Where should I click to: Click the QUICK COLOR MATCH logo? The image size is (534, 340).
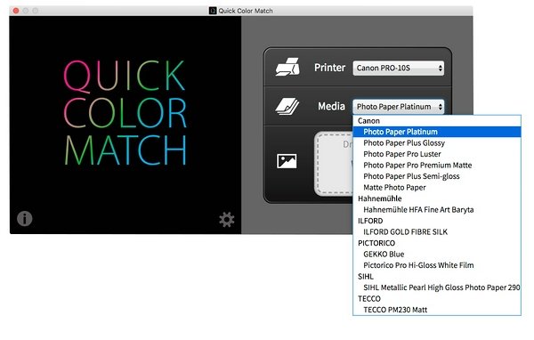tap(125, 113)
